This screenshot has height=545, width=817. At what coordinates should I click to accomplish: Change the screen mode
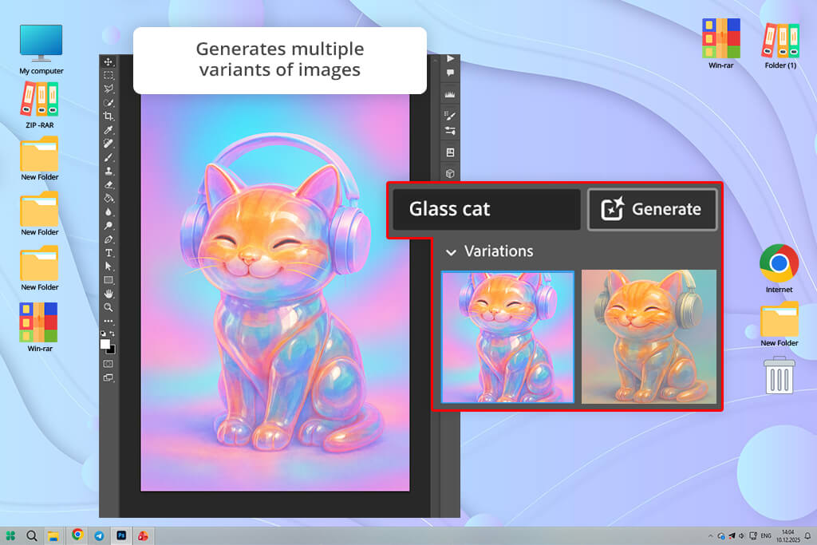coord(109,377)
